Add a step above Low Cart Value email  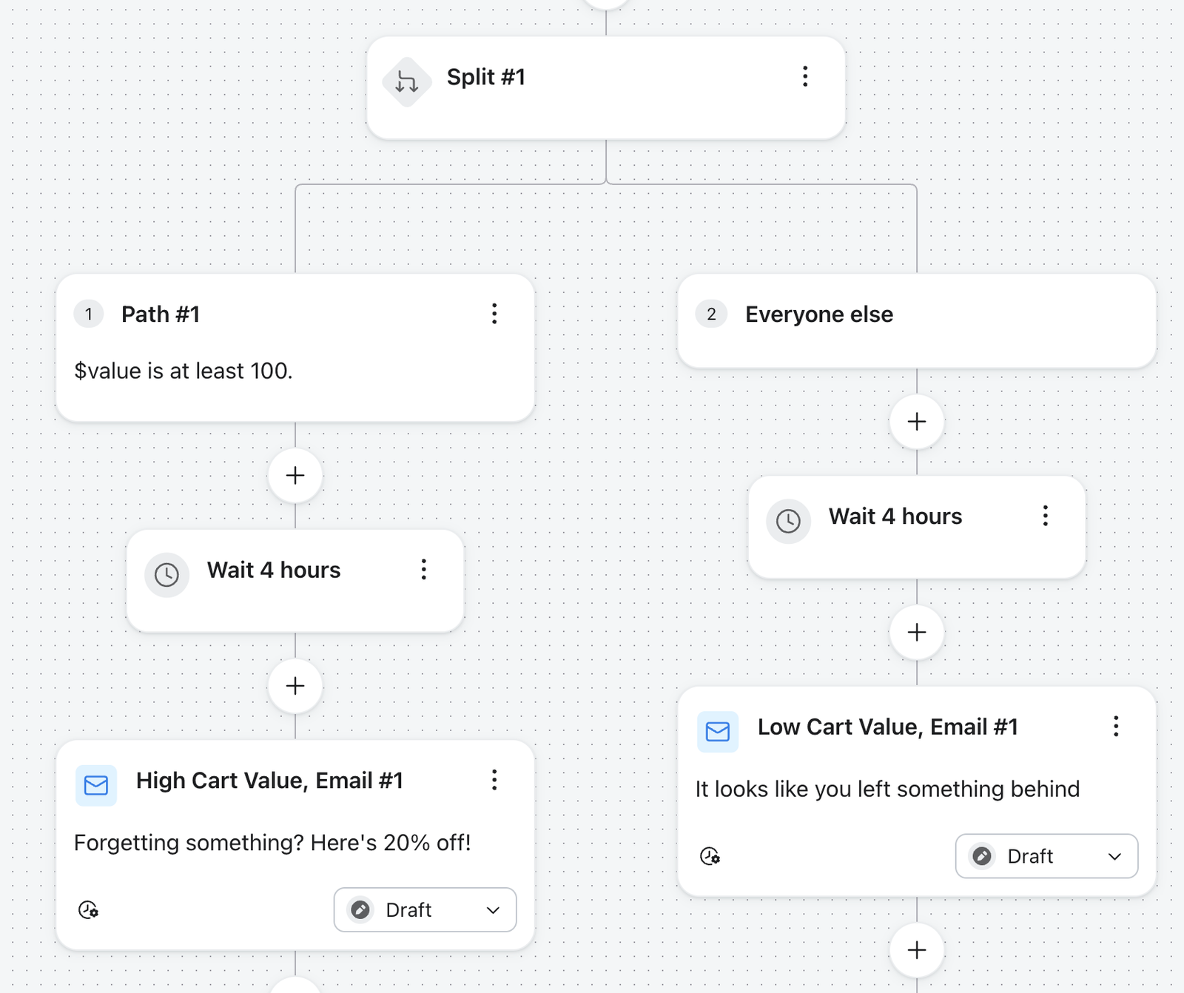point(917,632)
